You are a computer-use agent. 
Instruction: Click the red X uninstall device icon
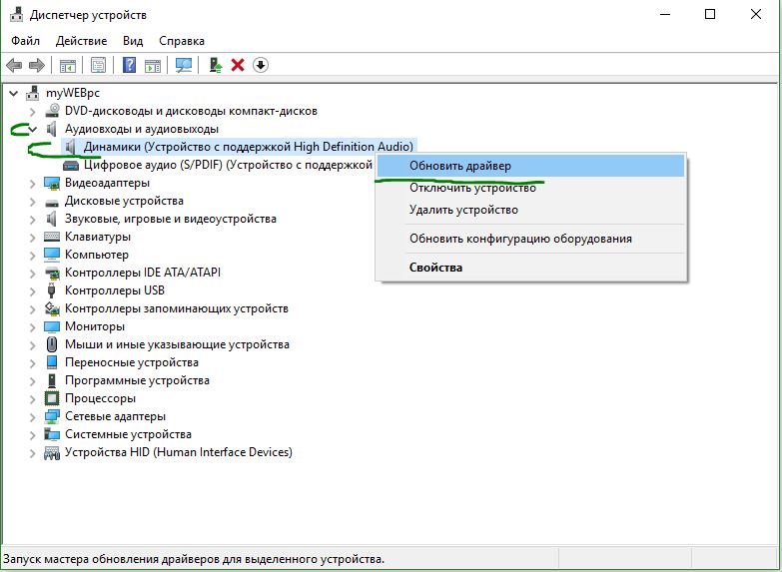click(x=238, y=65)
